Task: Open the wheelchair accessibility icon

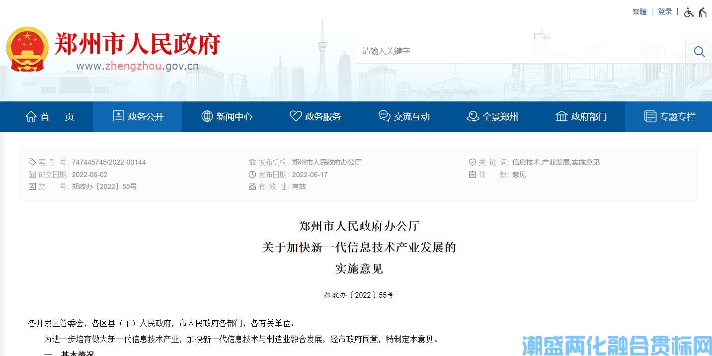Action: click(689, 12)
